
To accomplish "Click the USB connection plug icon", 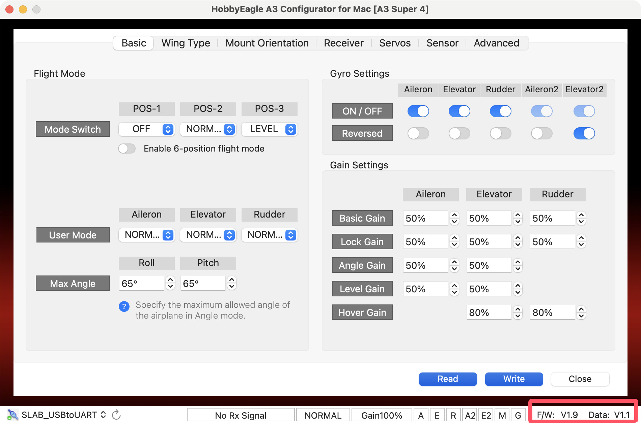I will (12, 415).
